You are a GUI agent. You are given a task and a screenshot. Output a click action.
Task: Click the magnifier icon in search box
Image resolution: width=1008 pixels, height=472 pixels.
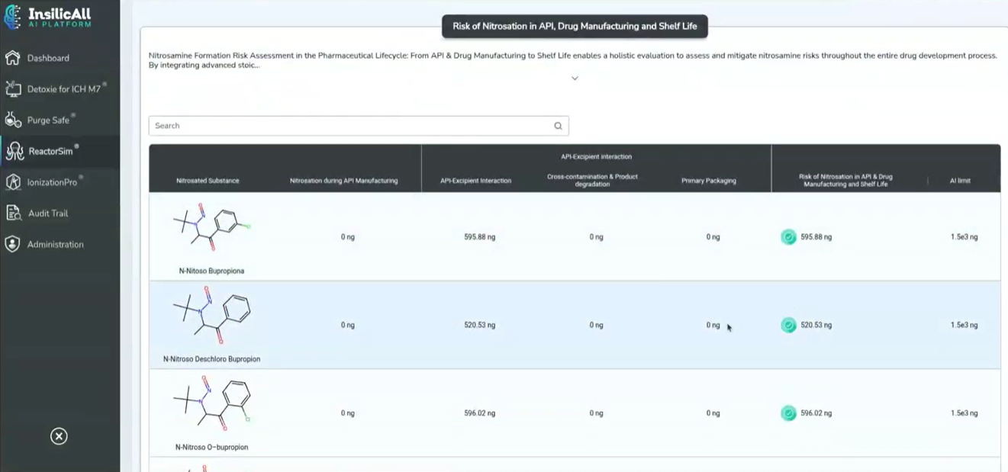click(558, 126)
